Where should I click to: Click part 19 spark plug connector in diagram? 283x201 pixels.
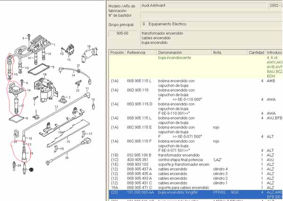24,154
